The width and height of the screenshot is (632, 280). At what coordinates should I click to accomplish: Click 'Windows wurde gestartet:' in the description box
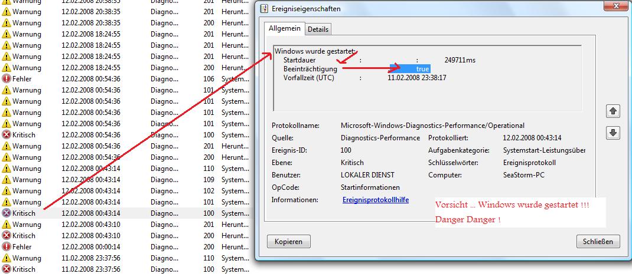point(315,51)
